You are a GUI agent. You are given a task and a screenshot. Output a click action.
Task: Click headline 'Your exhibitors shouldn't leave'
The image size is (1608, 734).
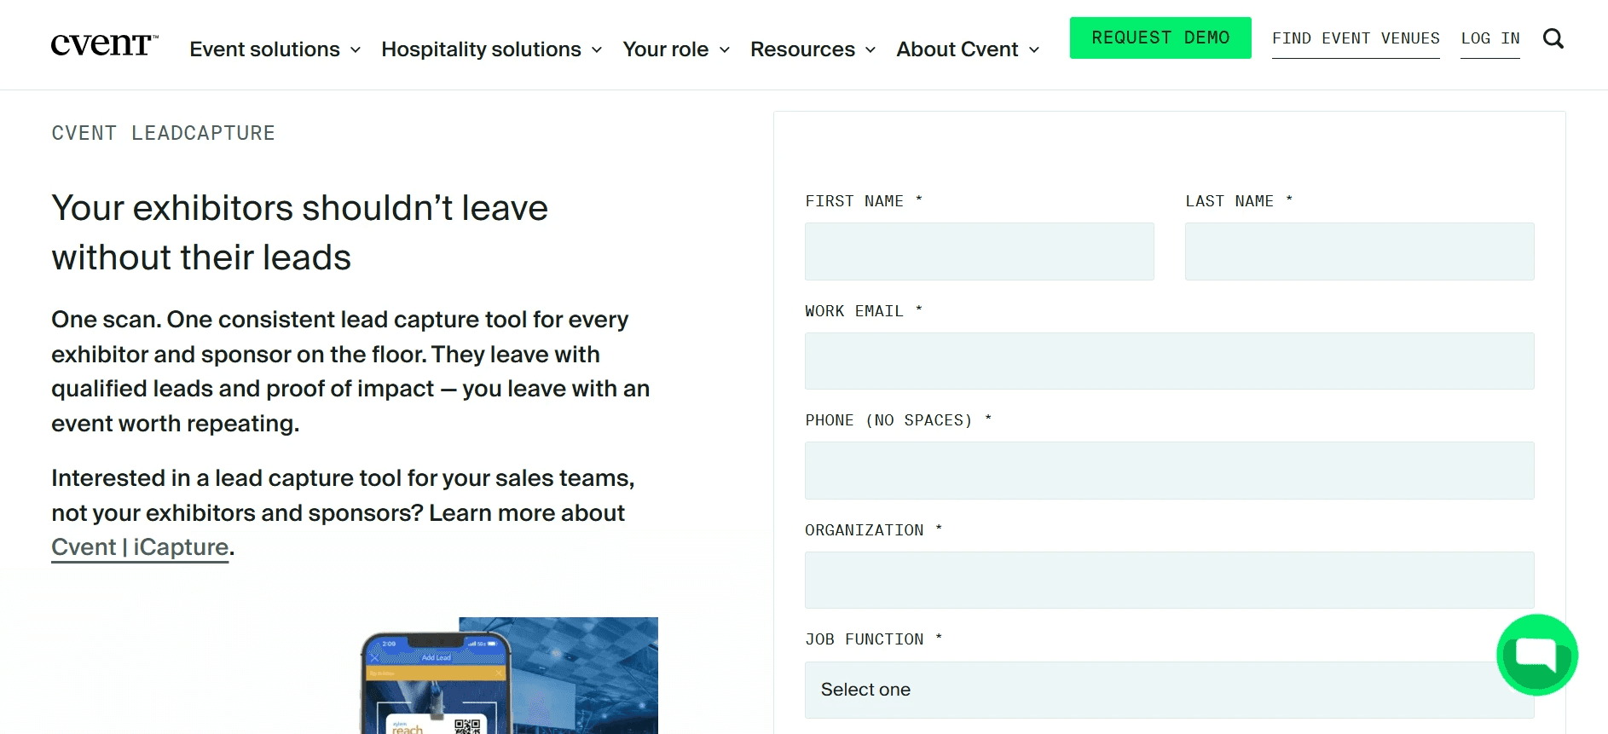click(x=299, y=208)
